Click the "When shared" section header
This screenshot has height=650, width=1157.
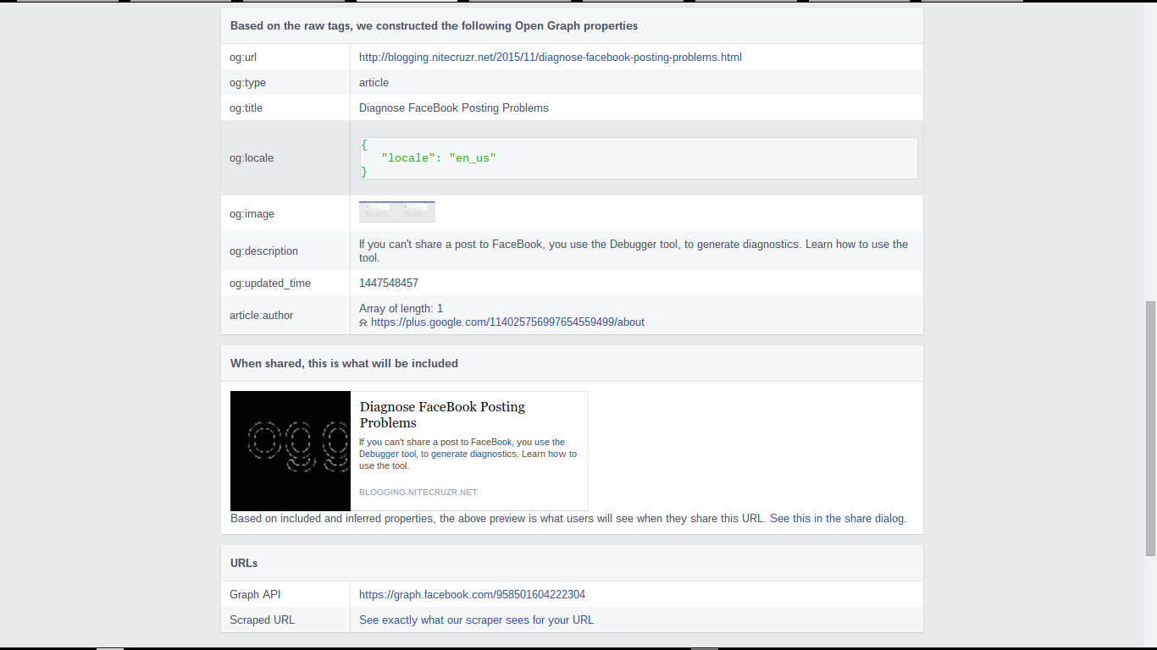tap(344, 362)
